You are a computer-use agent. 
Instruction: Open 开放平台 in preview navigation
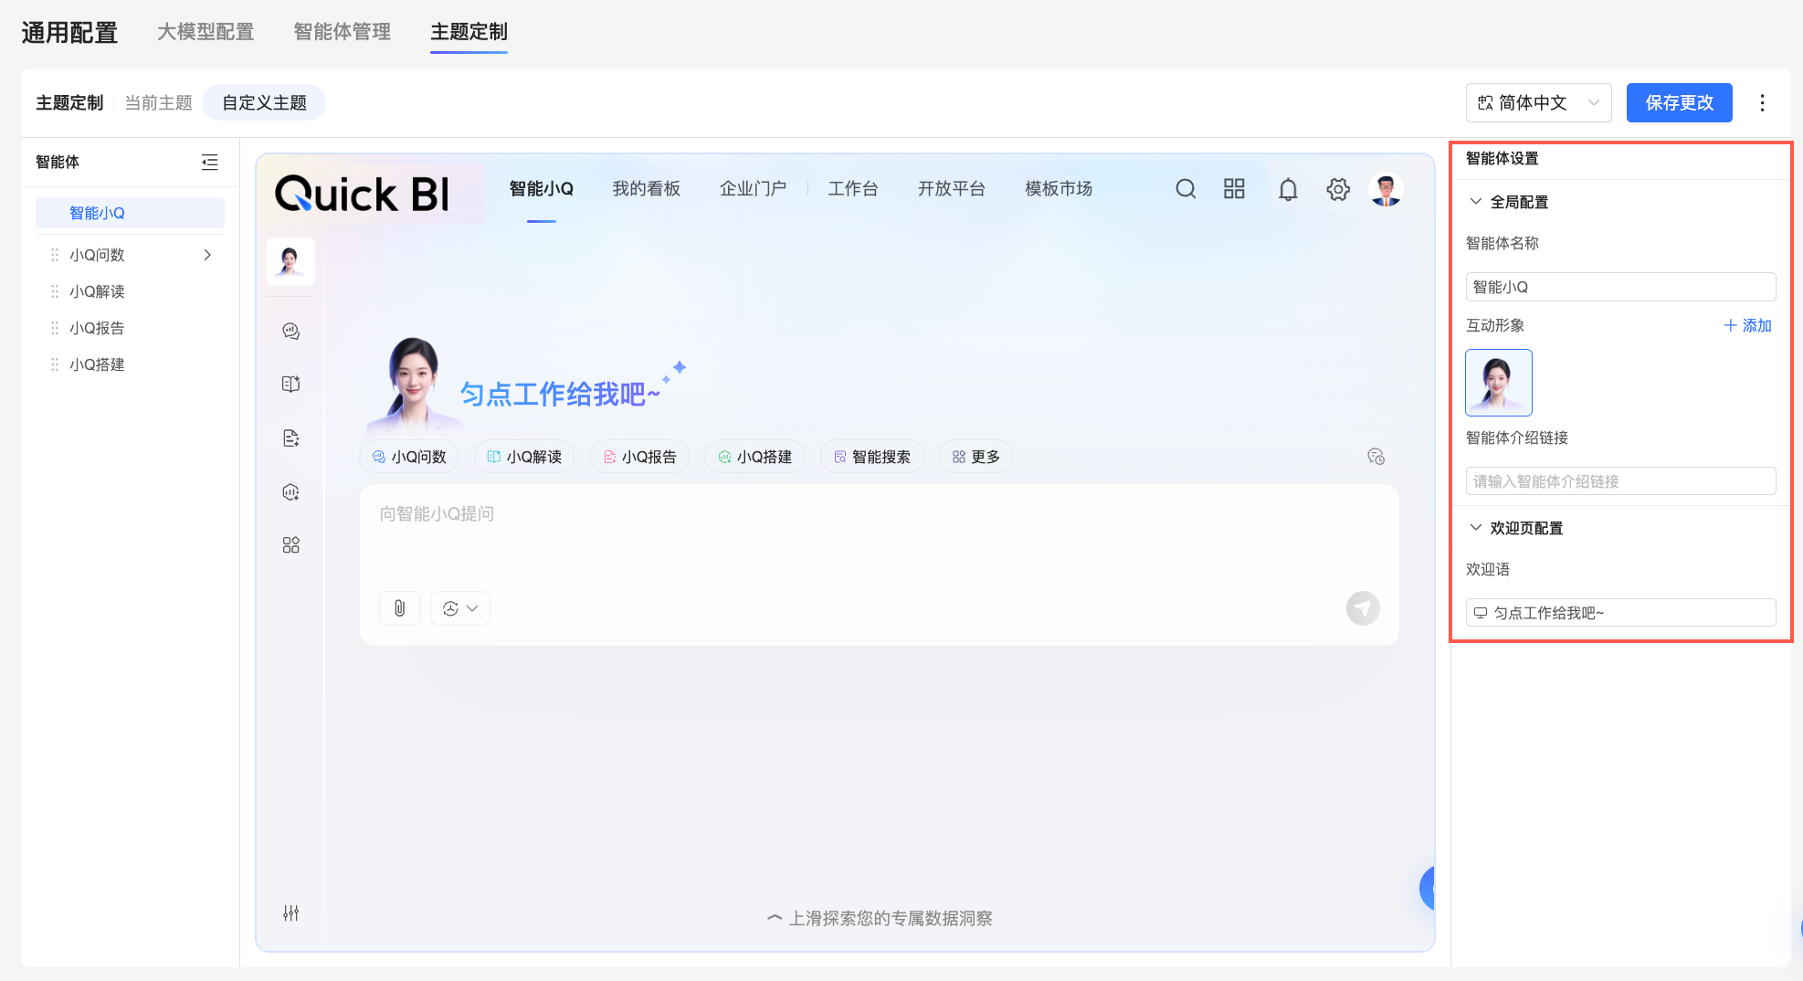point(952,189)
